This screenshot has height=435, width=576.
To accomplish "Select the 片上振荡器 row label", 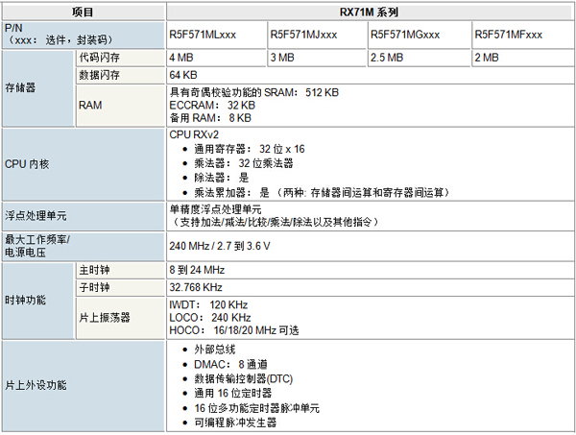I will [x=105, y=316].
